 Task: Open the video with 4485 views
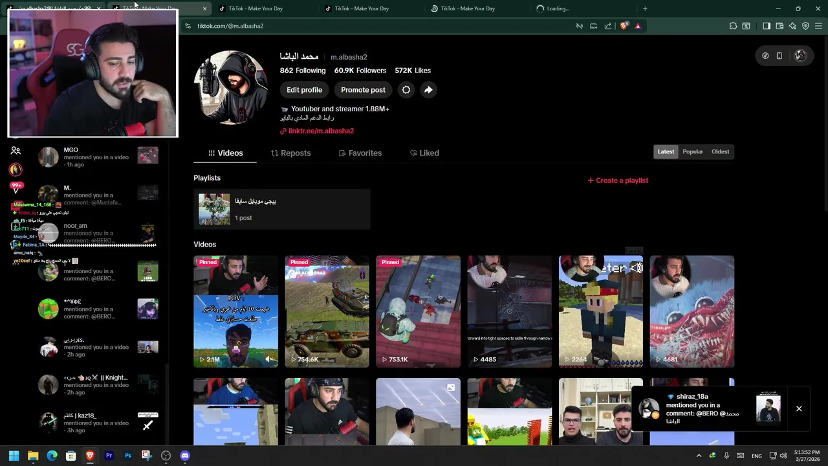click(x=509, y=311)
